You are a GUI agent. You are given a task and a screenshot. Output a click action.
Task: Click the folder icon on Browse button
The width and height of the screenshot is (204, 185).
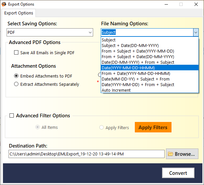coord(171,154)
